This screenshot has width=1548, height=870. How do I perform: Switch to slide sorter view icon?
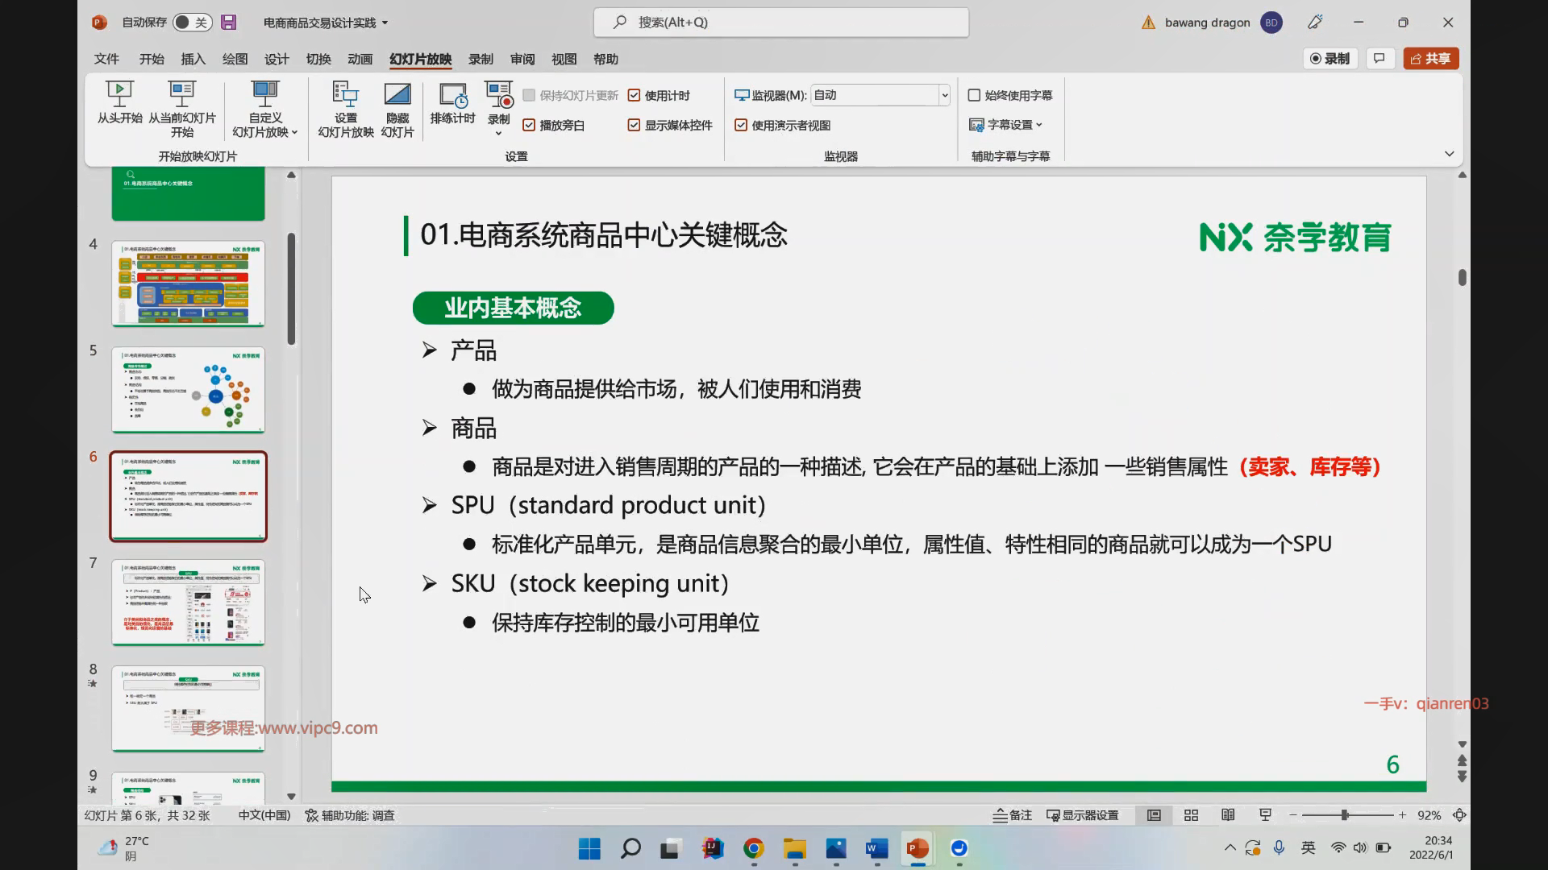(1191, 815)
